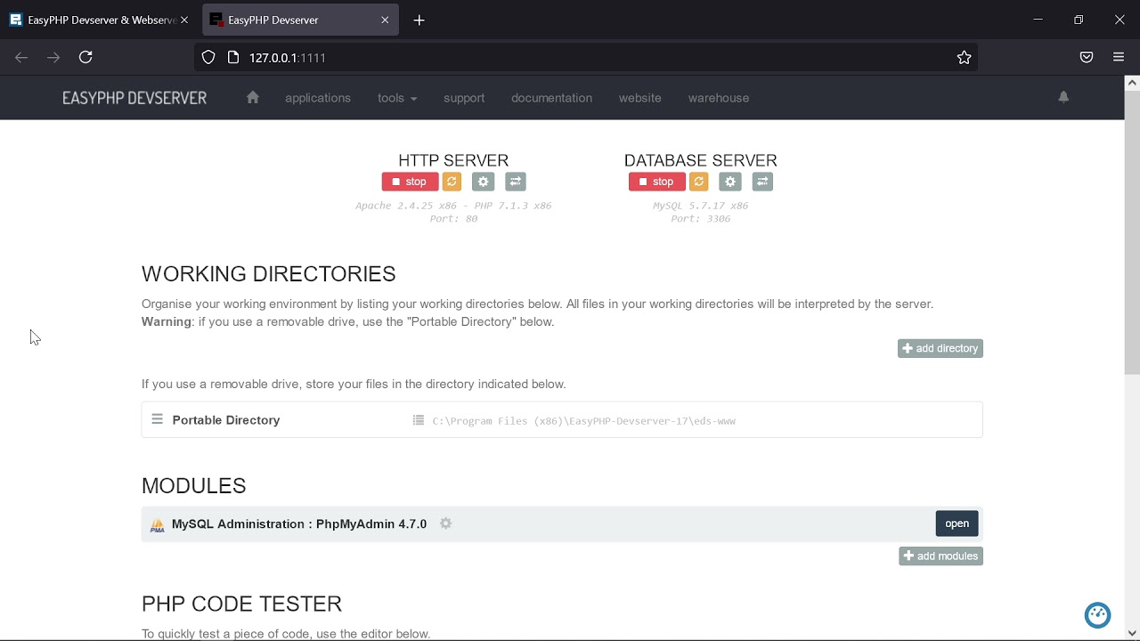Change database server version with the swap icon
This screenshot has width=1140, height=641.
point(763,183)
